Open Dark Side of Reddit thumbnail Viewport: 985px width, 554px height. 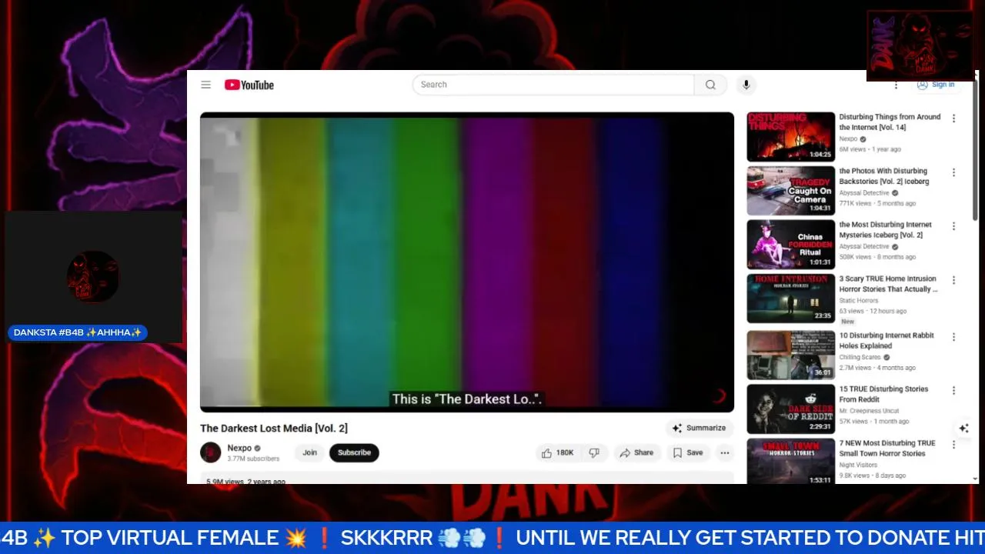tap(790, 409)
